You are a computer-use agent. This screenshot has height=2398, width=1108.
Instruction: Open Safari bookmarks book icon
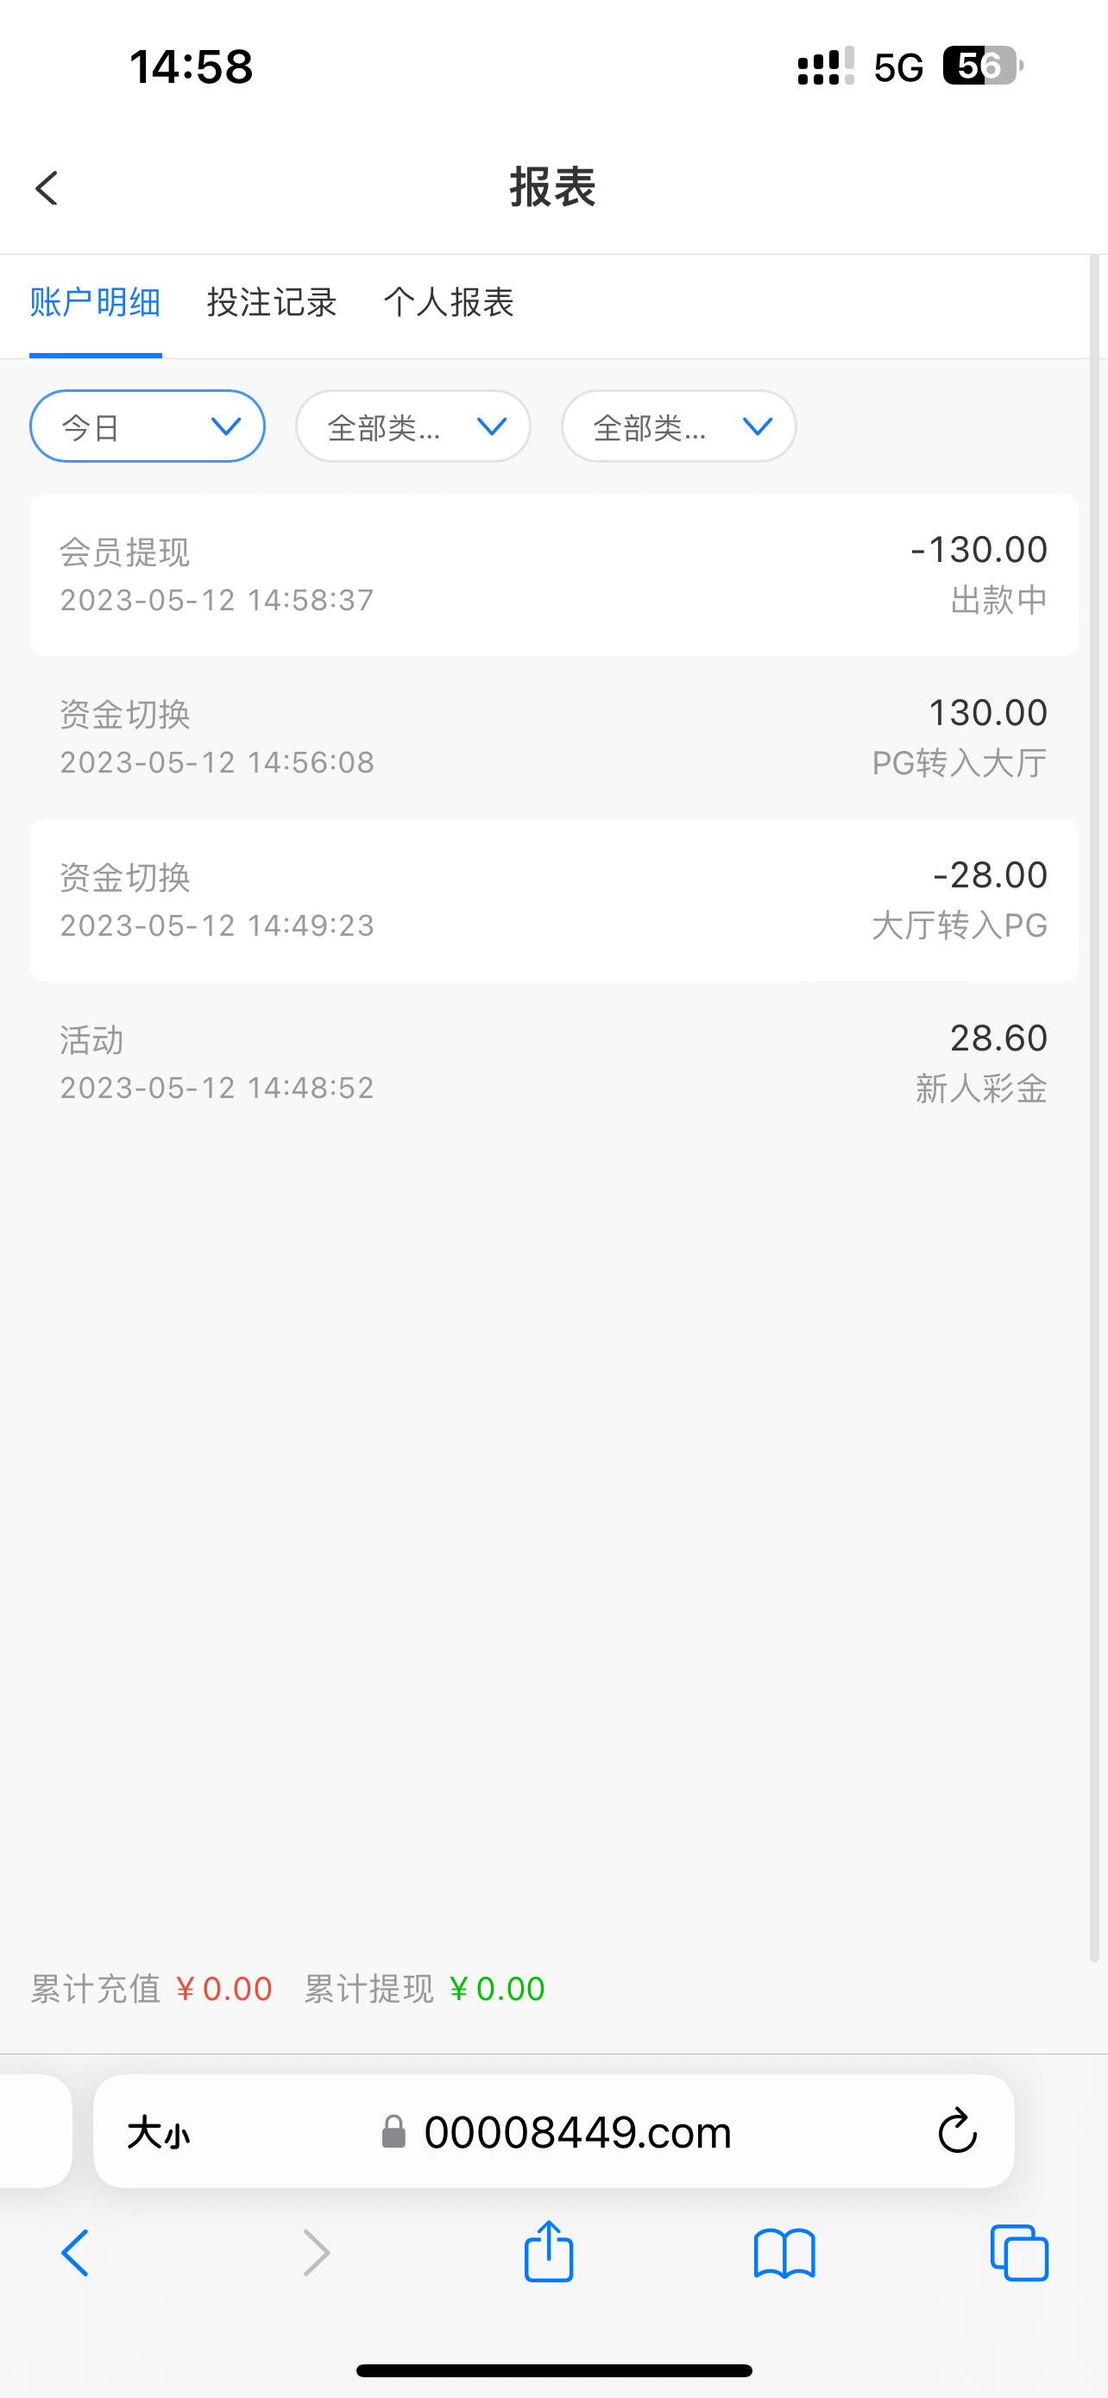[x=784, y=2254]
